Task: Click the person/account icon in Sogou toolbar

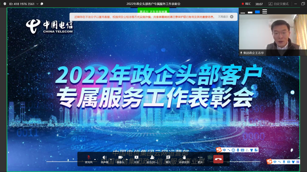Action: point(247,150)
